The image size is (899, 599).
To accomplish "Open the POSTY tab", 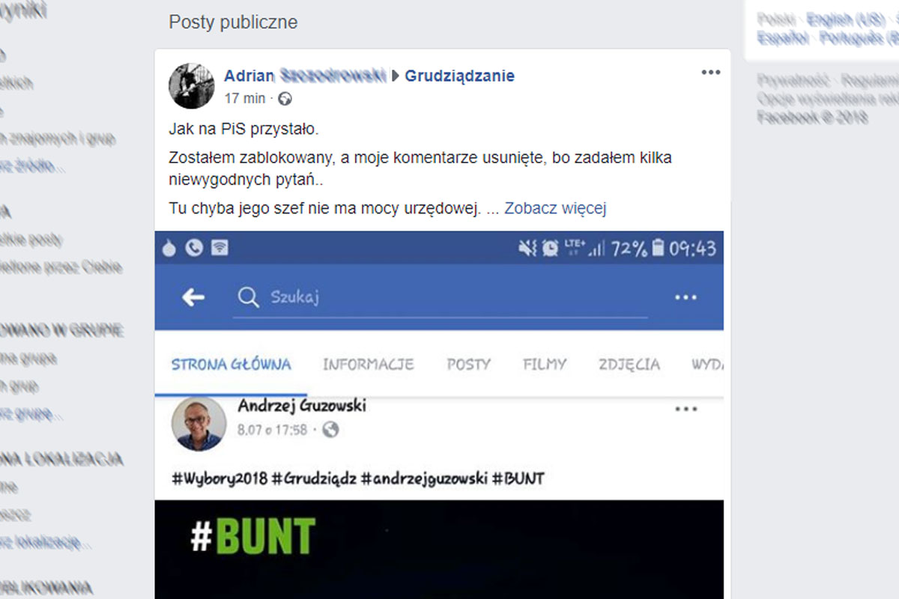I will (468, 365).
